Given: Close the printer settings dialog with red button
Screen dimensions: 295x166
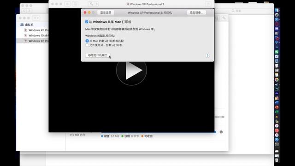Looking at the screenshot, I should click(x=85, y=12).
